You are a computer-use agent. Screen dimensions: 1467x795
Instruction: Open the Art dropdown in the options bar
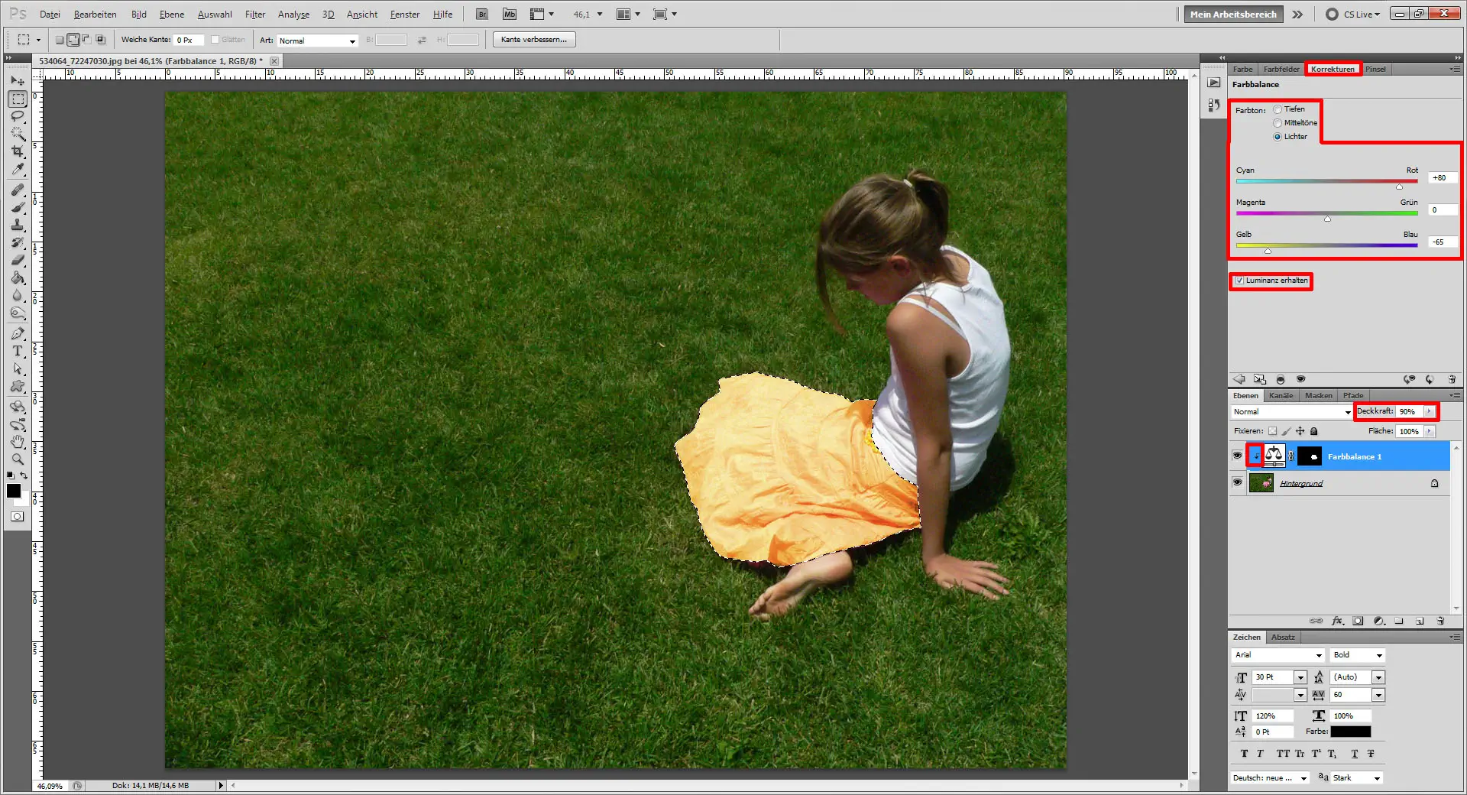tap(317, 41)
